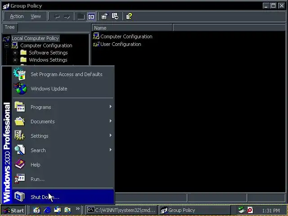The width and height of the screenshot is (288, 216).
Task: Click the Settings gear icon in Start menu
Action: 20,135
